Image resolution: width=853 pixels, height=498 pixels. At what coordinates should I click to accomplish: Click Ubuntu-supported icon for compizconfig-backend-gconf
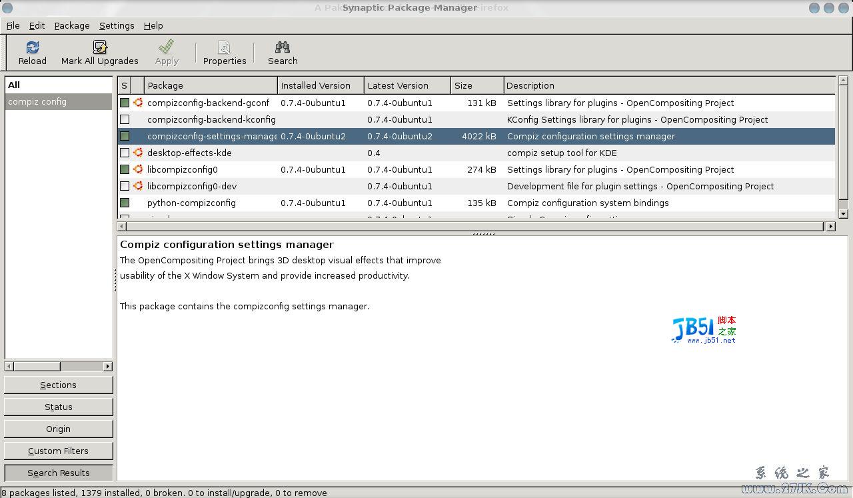(138, 103)
